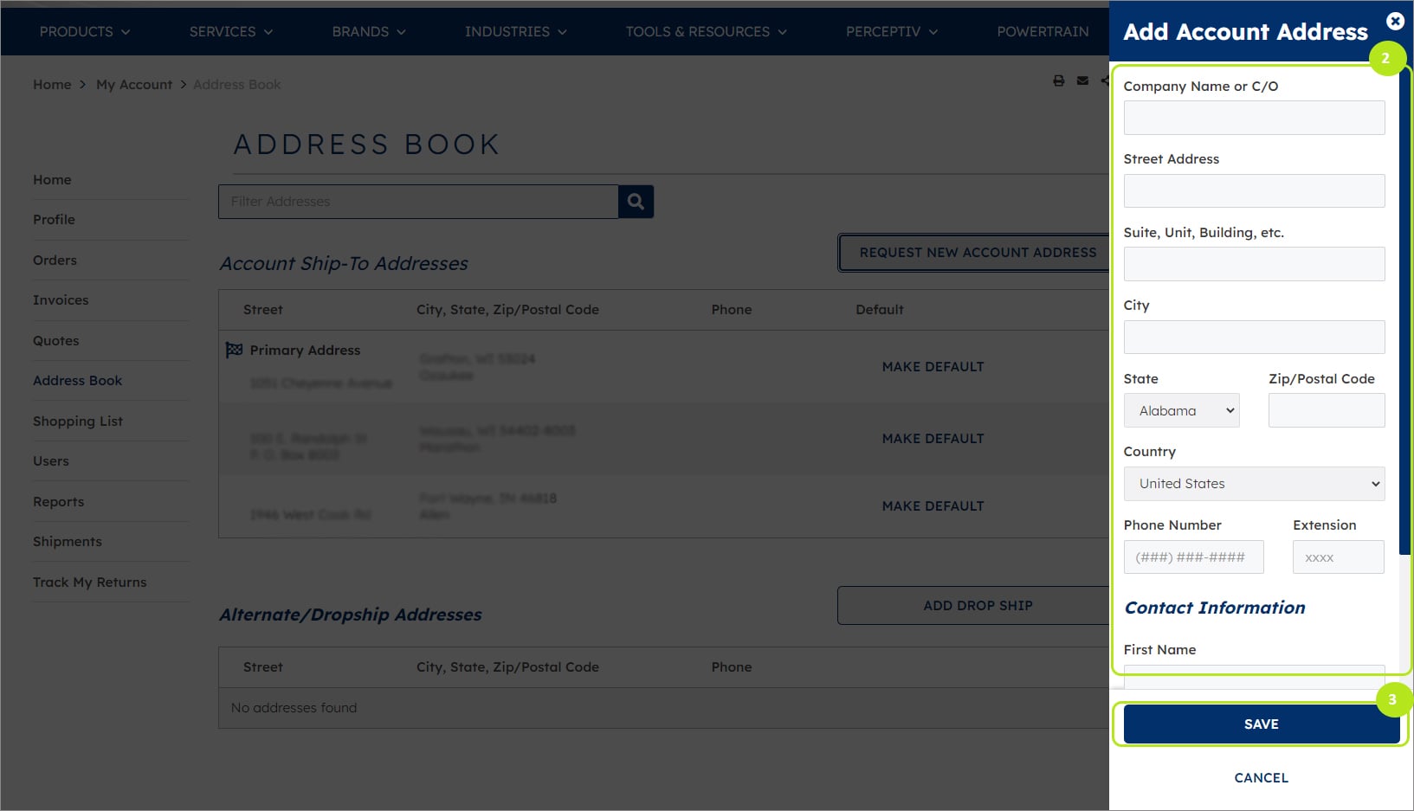Open the PERCEPTIV menu
The height and width of the screenshot is (811, 1414).
(x=892, y=31)
